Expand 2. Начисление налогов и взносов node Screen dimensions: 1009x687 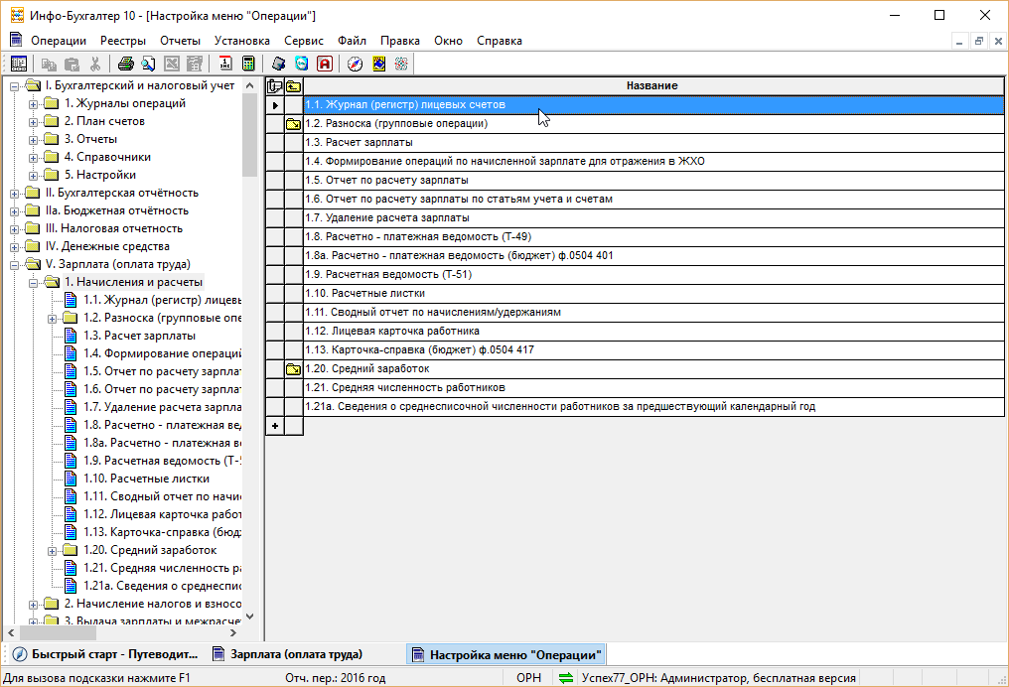pos(33,605)
